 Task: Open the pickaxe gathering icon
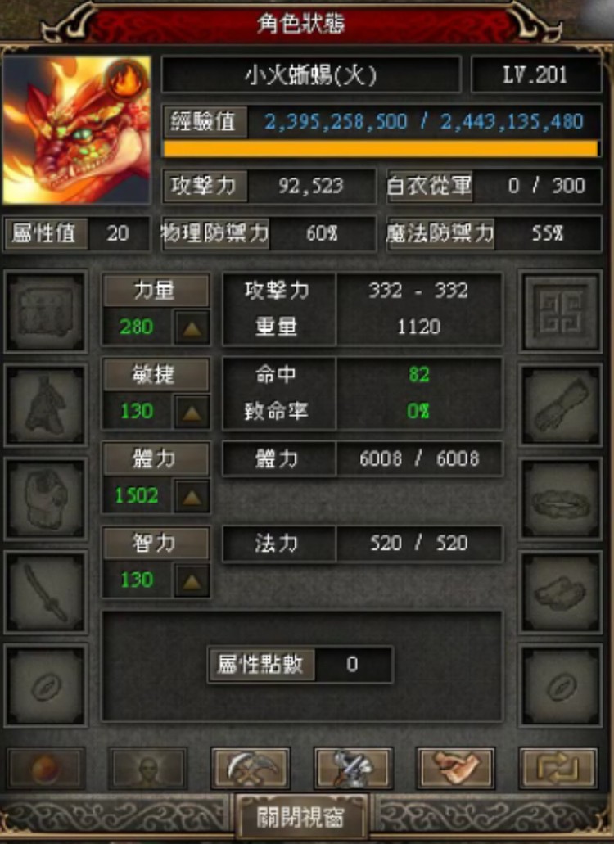[251, 768]
